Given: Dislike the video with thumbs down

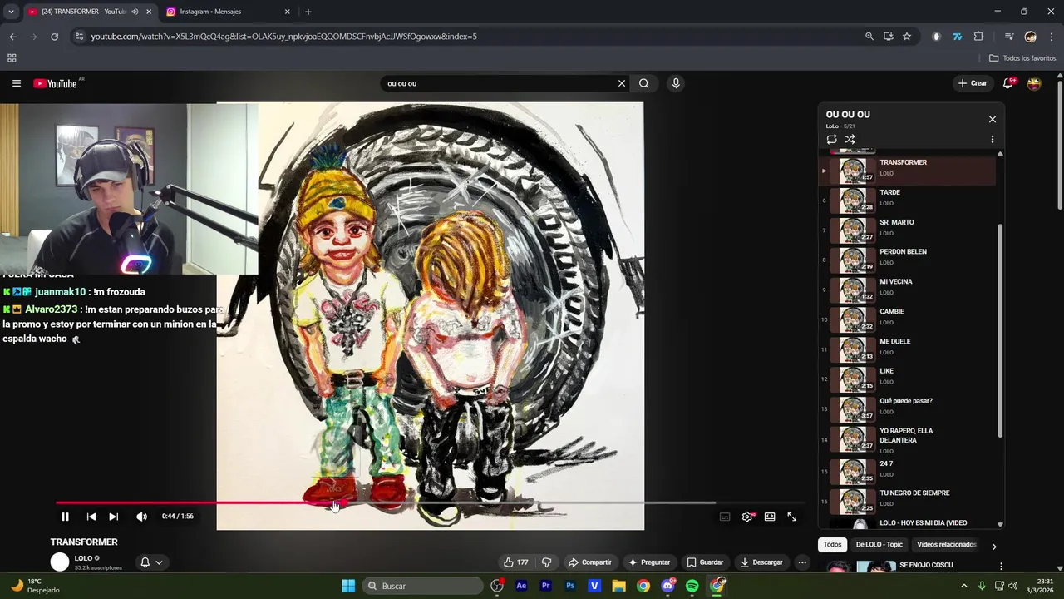Looking at the screenshot, I should [546, 562].
